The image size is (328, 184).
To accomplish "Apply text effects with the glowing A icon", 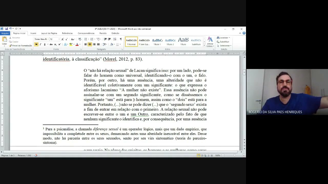I will click(65, 44).
